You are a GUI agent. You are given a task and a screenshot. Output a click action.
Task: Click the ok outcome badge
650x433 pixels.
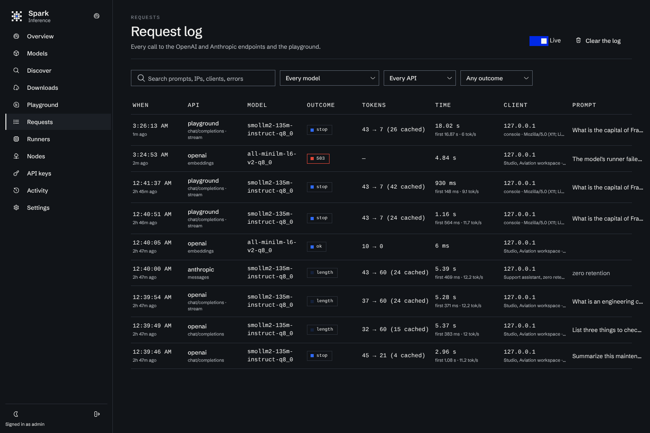point(316,246)
